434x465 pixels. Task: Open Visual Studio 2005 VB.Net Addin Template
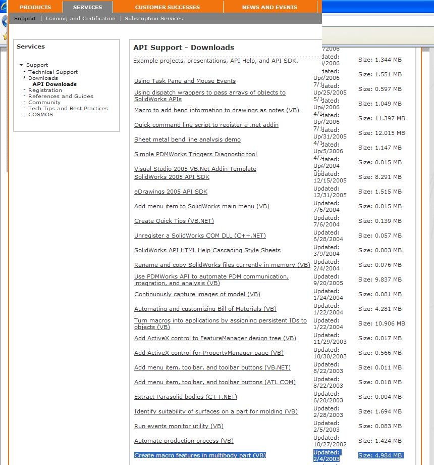click(195, 169)
